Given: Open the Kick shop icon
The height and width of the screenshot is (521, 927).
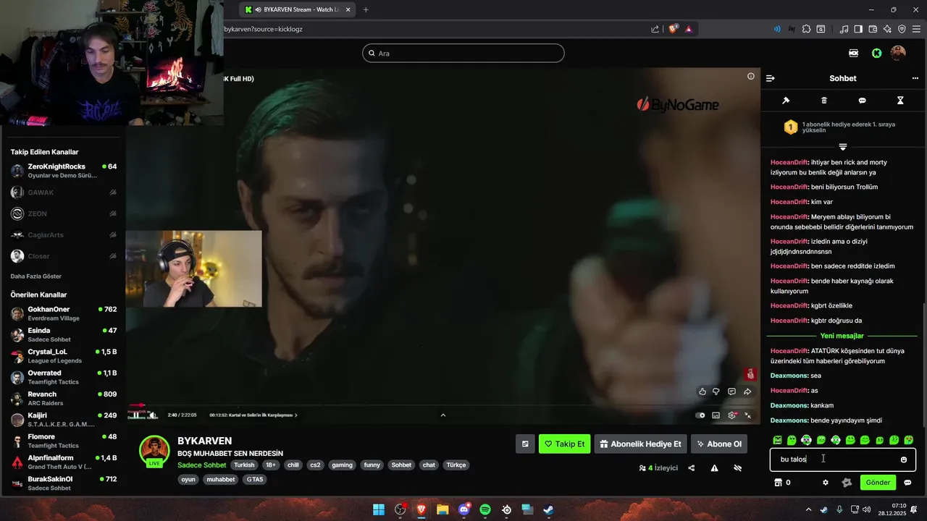Looking at the screenshot, I should 779,483.
